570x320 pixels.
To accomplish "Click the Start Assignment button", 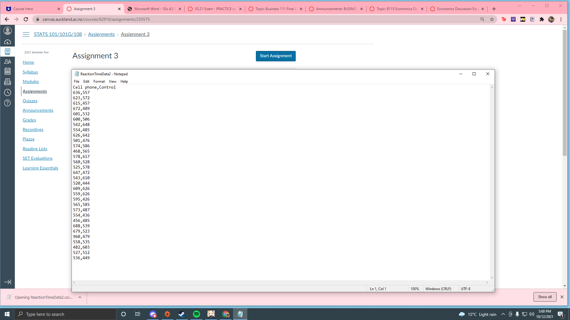I will click(275, 56).
